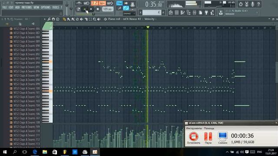The height and width of the screenshot is (156, 278).
Task: Open the EDIT menu
Action: pyautogui.click(x=11, y=7)
